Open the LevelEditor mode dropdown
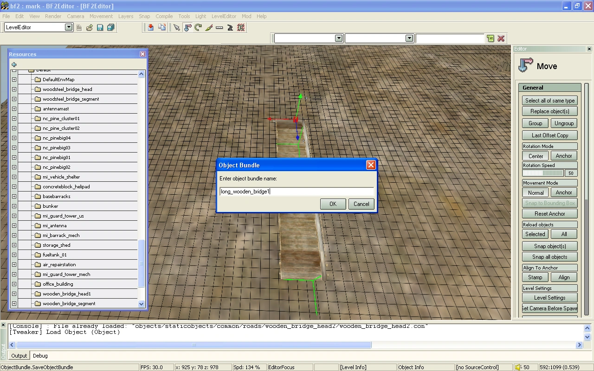This screenshot has width=594, height=371. tap(69, 27)
